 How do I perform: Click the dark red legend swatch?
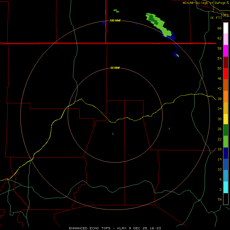click(226, 62)
